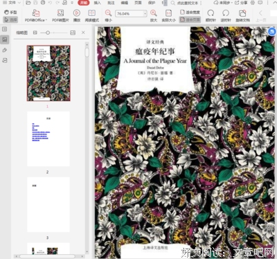Rotate page 逆时针 counterclockwise
This screenshot has width=277, height=259.
[x=226, y=16]
